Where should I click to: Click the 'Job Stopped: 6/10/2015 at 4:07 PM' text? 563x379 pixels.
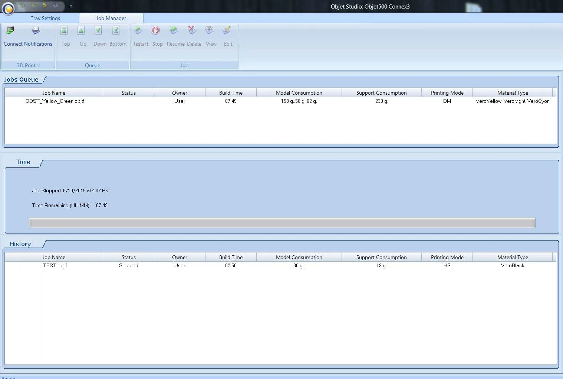click(70, 190)
